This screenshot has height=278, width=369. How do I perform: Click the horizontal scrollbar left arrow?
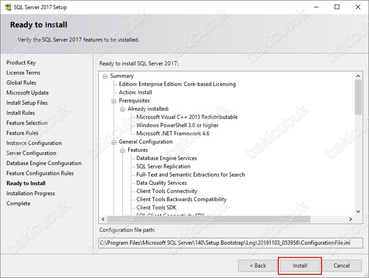(x=103, y=219)
